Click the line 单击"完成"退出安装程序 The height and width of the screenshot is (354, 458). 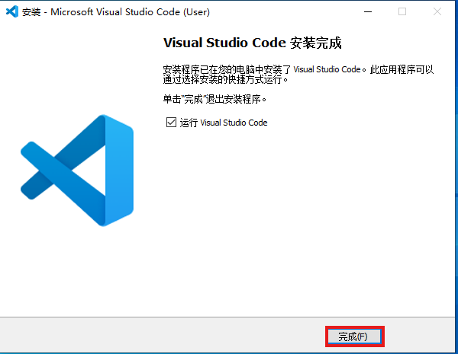pos(215,99)
